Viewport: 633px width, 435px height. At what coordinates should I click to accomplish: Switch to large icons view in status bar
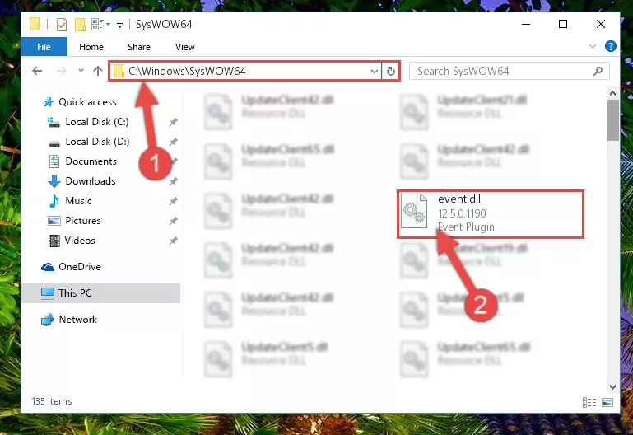click(x=607, y=402)
